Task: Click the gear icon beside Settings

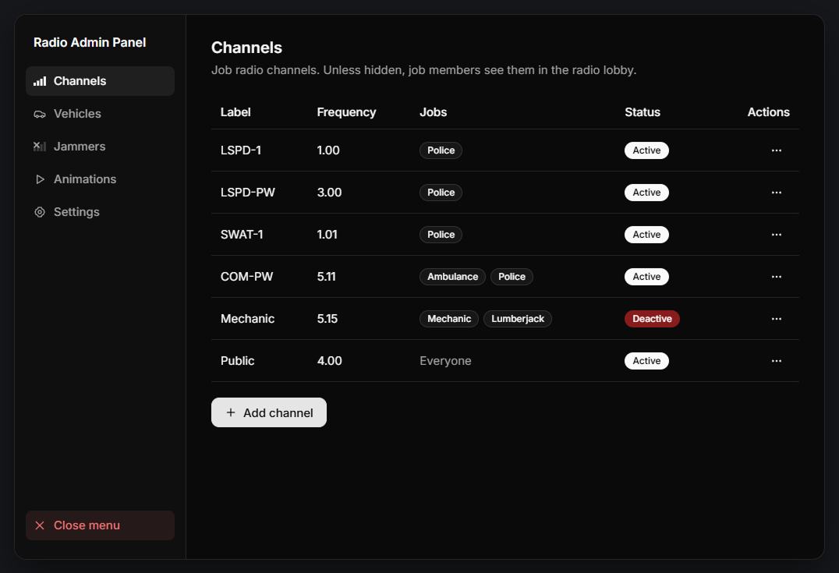Action: [40, 212]
